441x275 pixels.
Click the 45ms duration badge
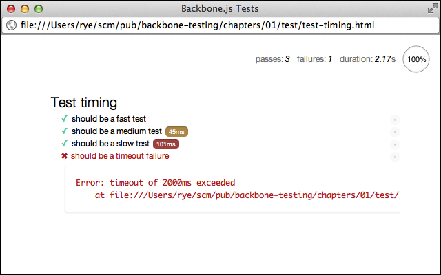(x=176, y=131)
